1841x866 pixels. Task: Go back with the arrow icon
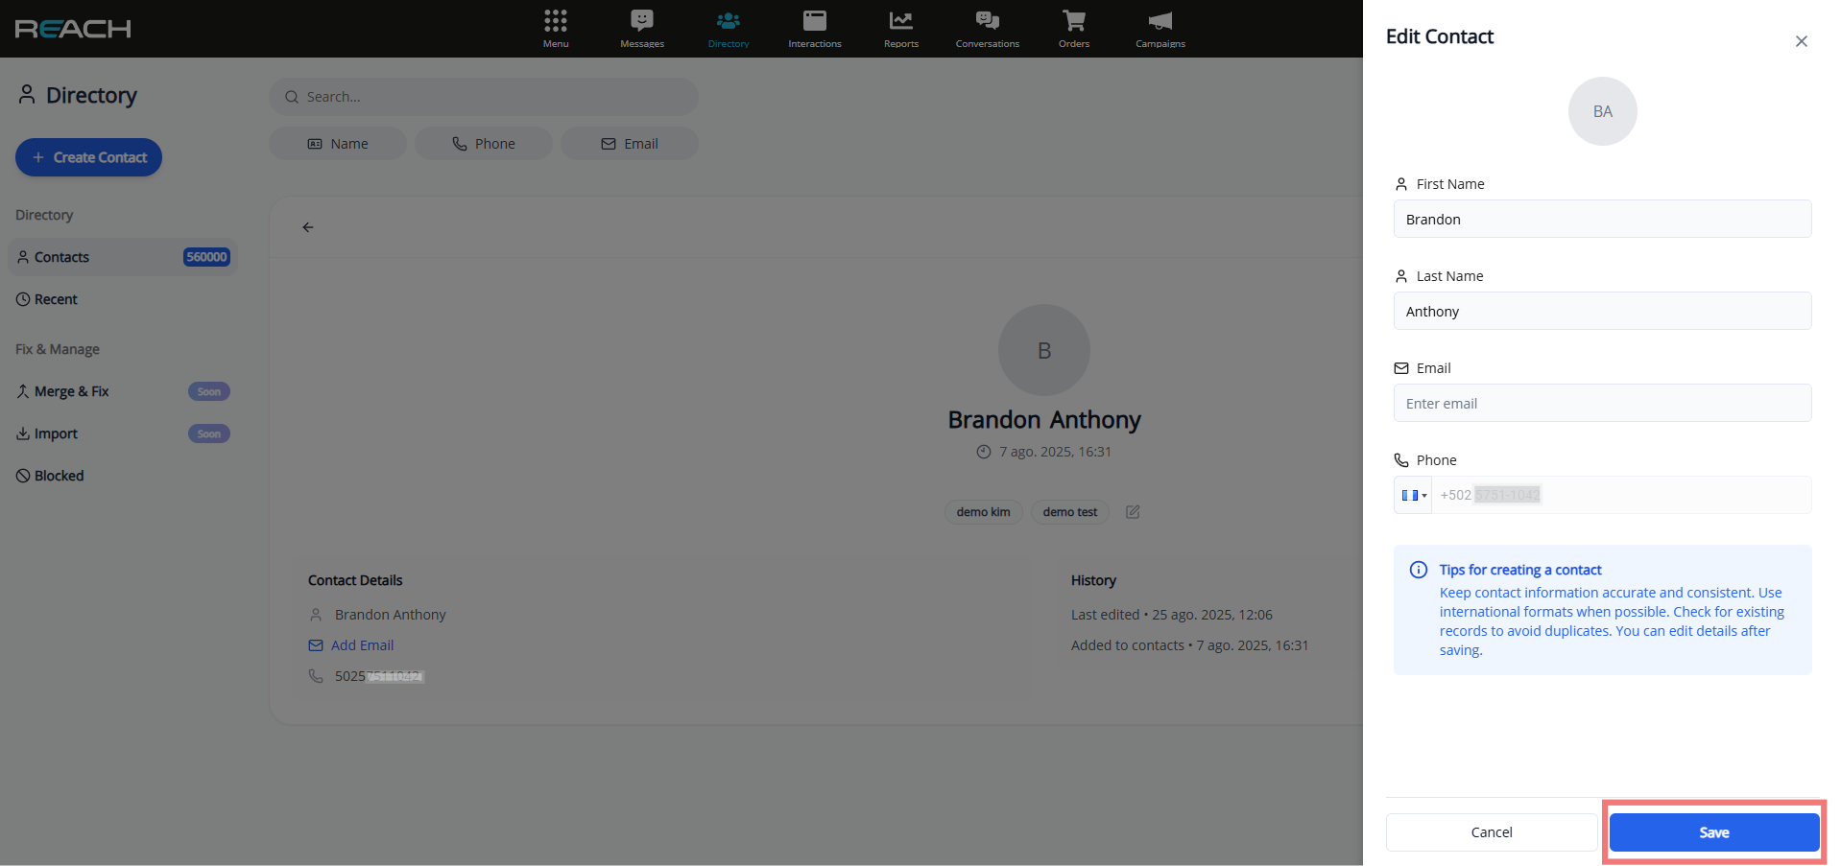(308, 227)
